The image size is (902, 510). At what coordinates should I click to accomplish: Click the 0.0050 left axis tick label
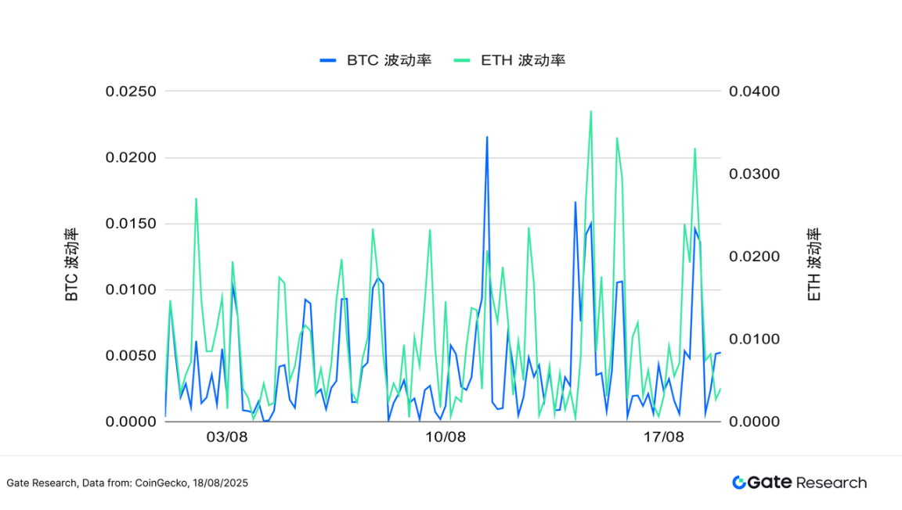click(x=131, y=356)
